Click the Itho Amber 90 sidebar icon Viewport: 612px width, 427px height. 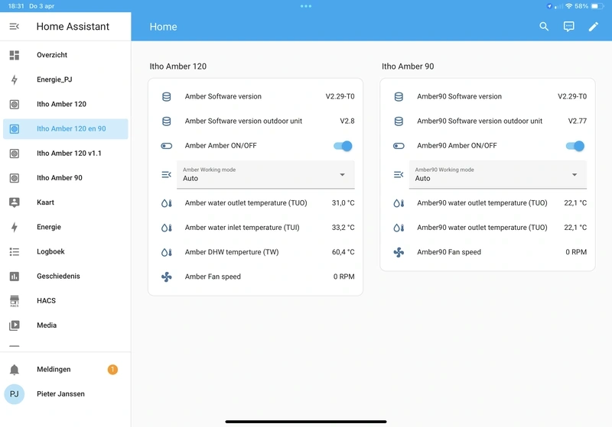15,178
